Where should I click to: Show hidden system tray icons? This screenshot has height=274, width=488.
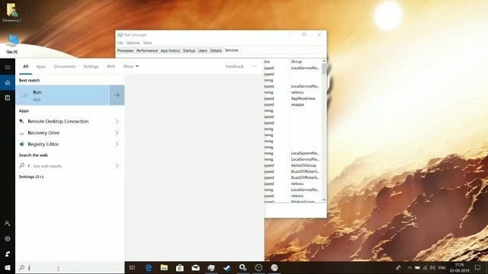pyautogui.click(x=409, y=267)
